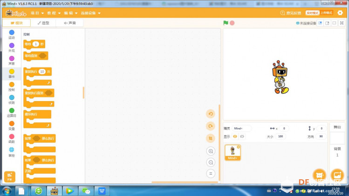This screenshot has height=196, width=349.
Task: Select the 变量 dark-orange category circle
Action: point(12,123)
